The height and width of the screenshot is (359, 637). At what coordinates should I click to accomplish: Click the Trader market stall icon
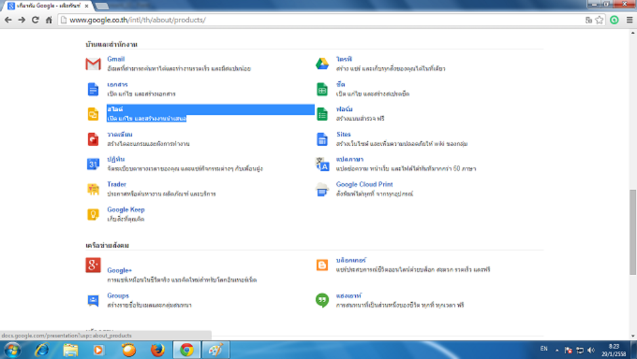[x=93, y=189]
